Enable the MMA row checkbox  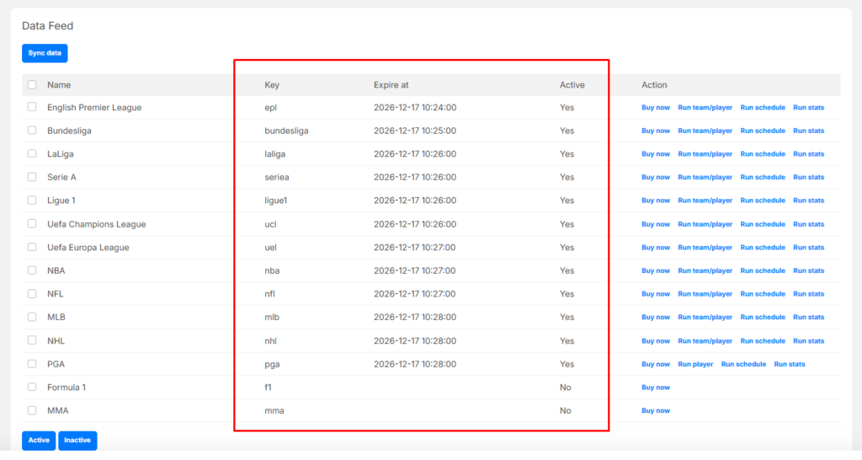[32, 411]
